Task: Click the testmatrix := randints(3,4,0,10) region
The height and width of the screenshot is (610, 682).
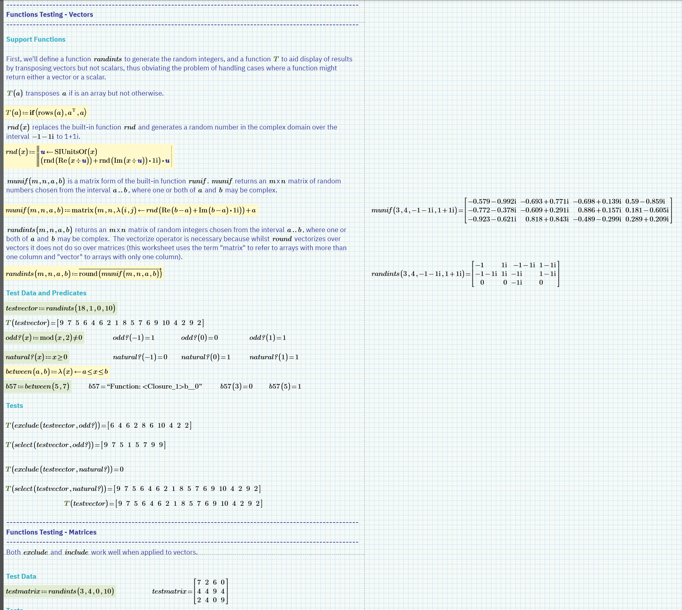Action: pyautogui.click(x=61, y=591)
